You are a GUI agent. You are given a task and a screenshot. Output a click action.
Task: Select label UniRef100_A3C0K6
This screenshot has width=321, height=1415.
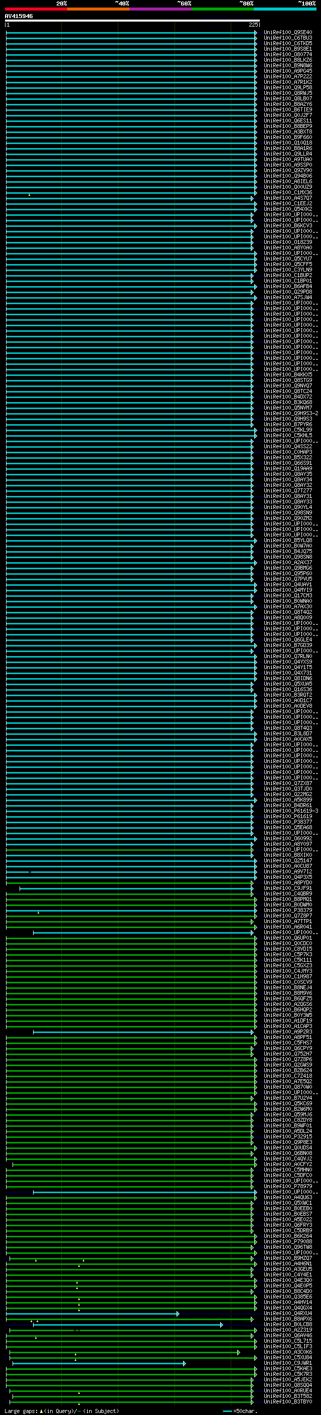(x=288, y=1352)
